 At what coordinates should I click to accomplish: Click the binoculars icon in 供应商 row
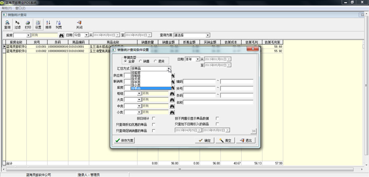173,75
